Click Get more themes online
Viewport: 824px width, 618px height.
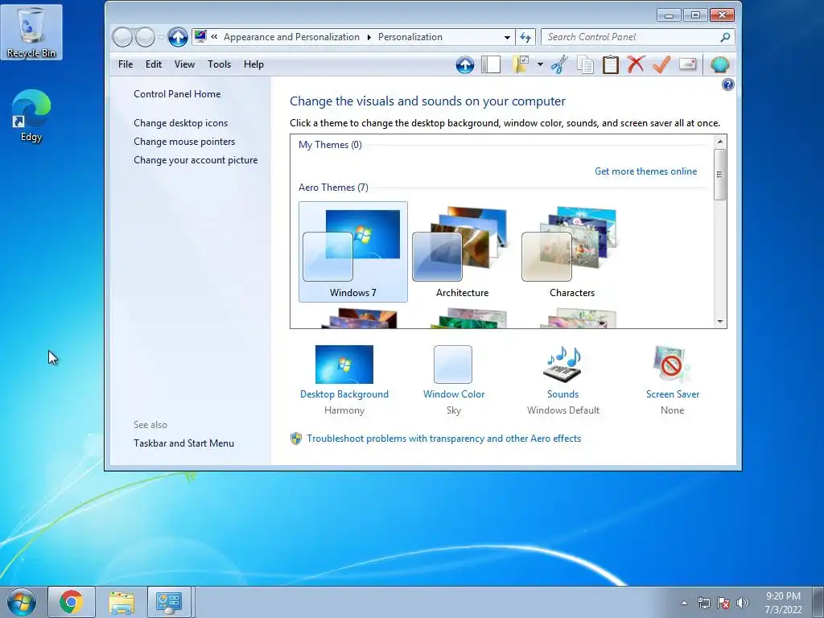[646, 171]
